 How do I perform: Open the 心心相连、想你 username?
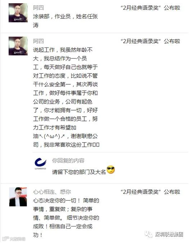click(x=52, y=192)
